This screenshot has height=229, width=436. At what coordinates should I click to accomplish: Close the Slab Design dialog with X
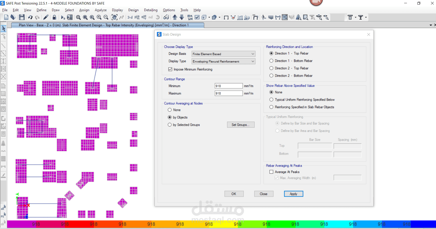click(x=369, y=34)
